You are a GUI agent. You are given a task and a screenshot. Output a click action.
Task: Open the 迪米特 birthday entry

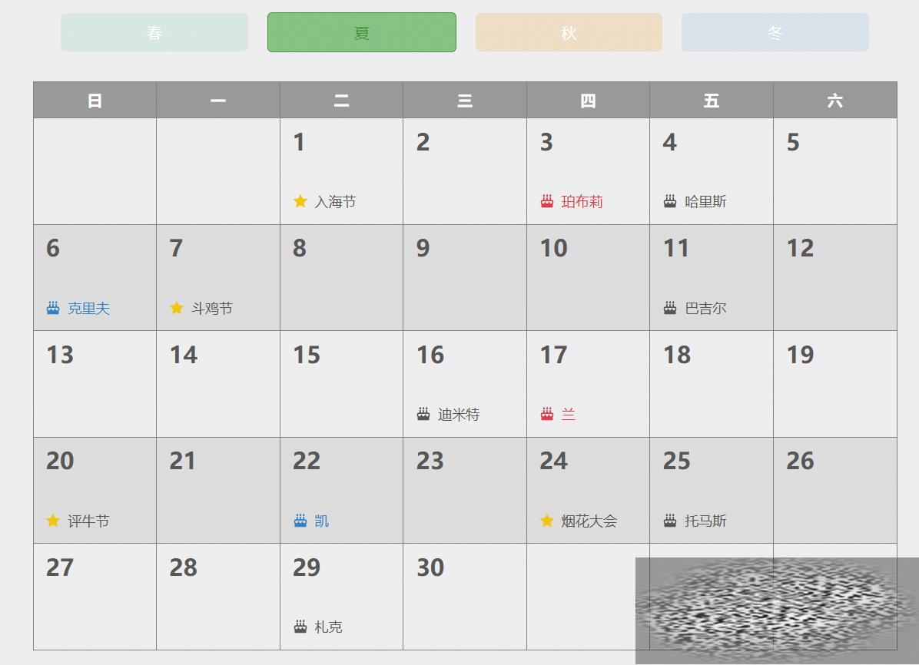(x=459, y=415)
